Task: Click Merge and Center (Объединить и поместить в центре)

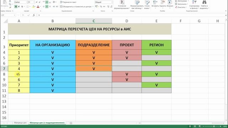Action: (76, 6)
